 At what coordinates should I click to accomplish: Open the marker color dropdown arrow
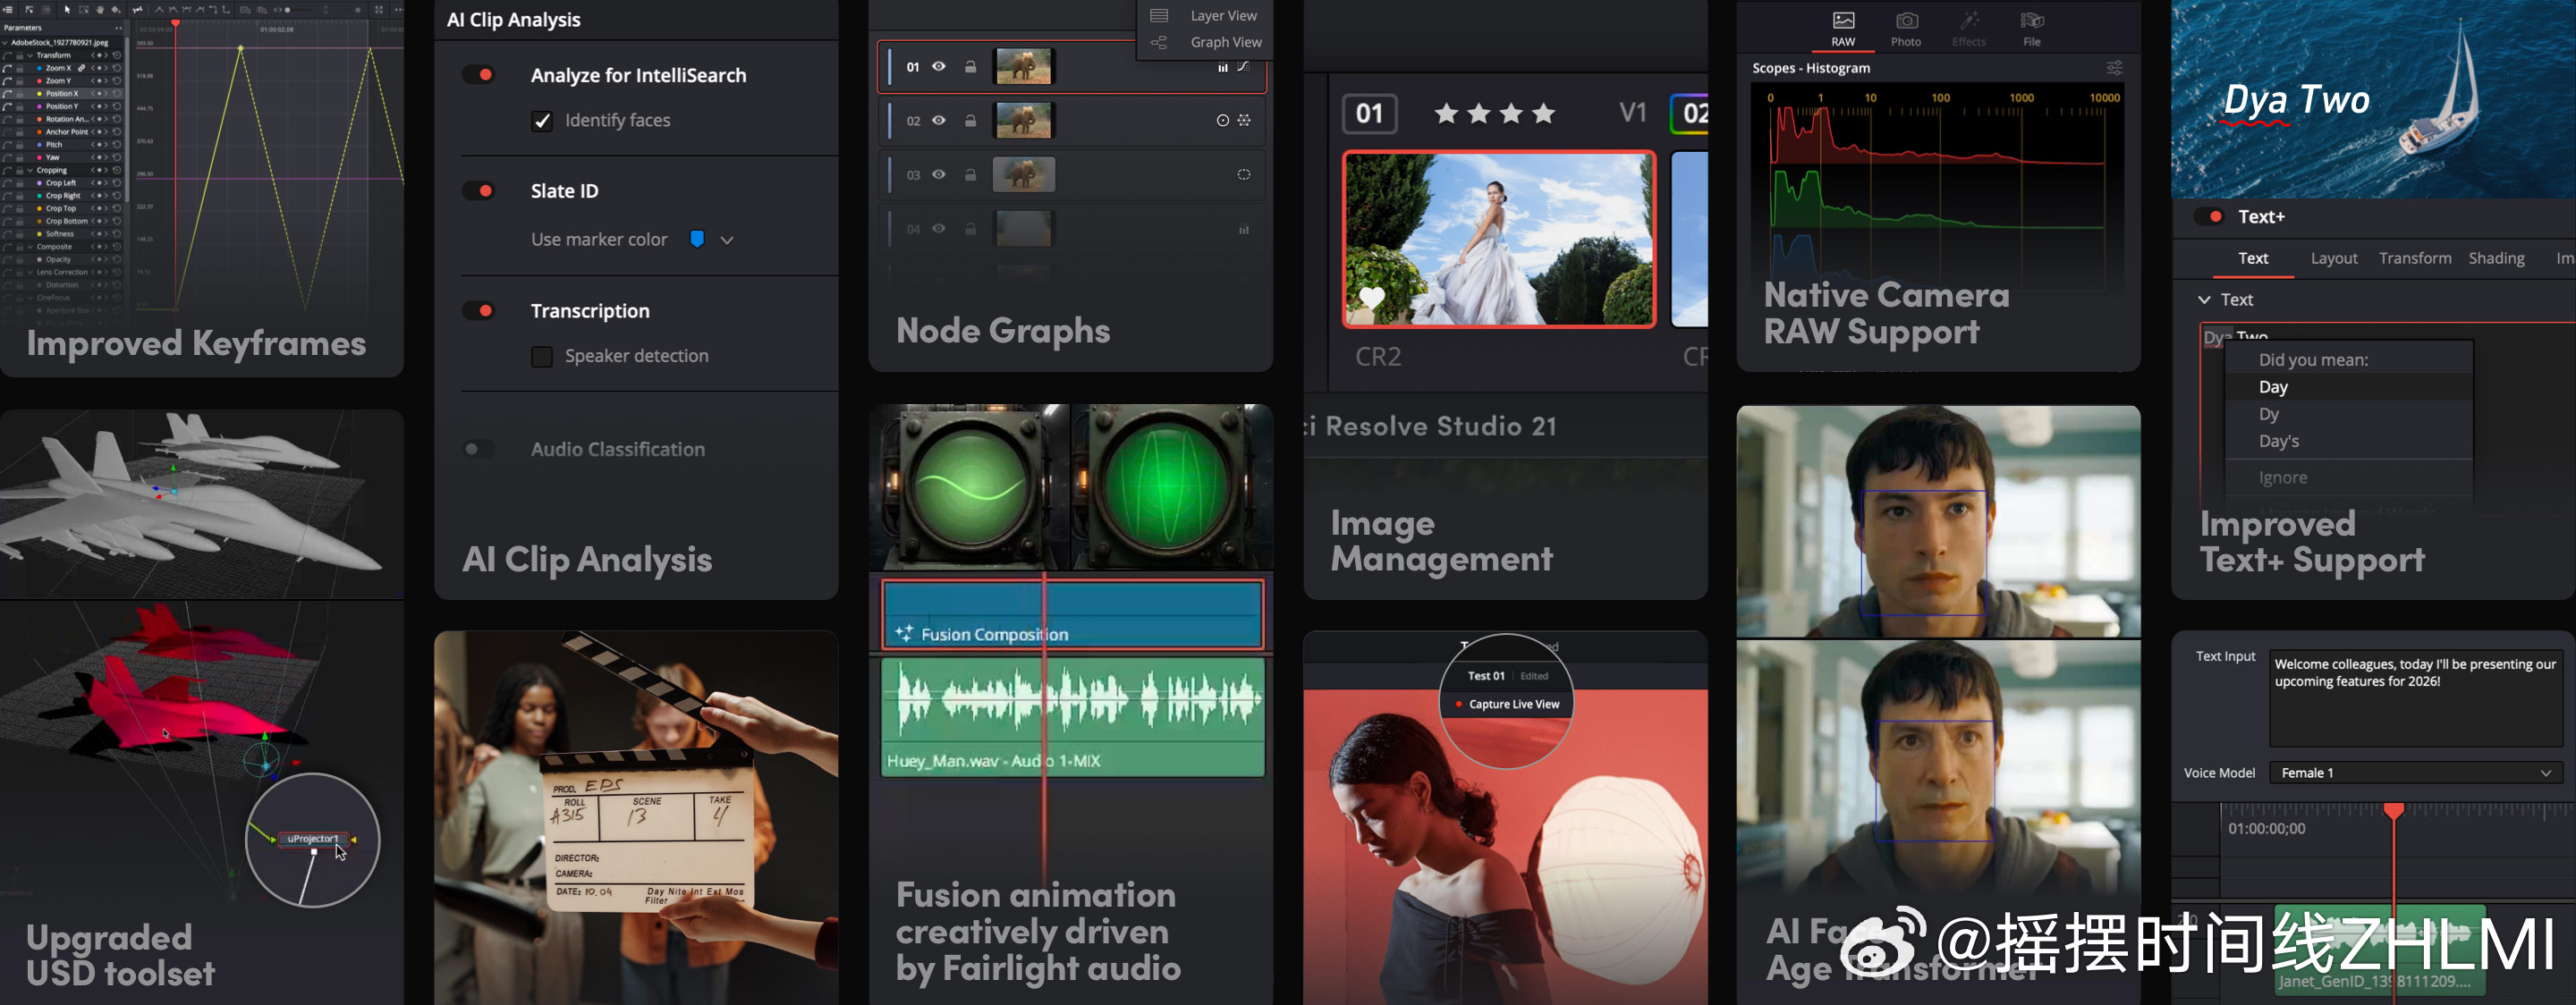727,240
